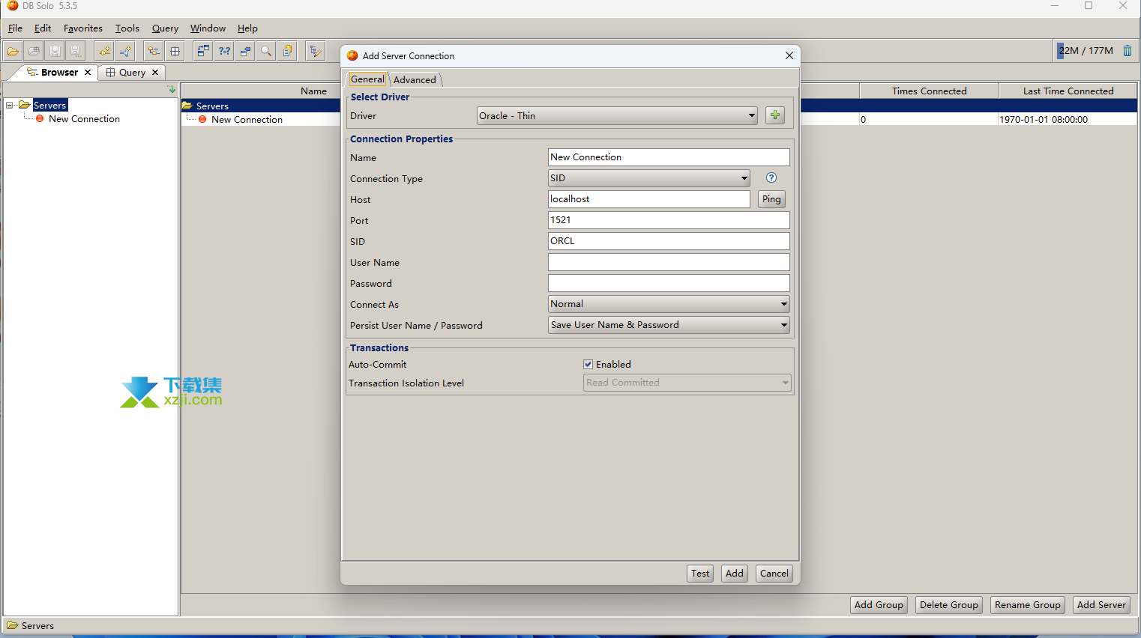The width and height of the screenshot is (1141, 638).
Task: Click the window with blue arrow toolbar icon
Action: point(245,51)
